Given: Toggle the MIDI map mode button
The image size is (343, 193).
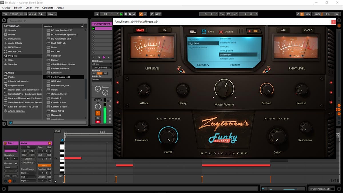Looking at the screenshot, I should tap(318, 14).
